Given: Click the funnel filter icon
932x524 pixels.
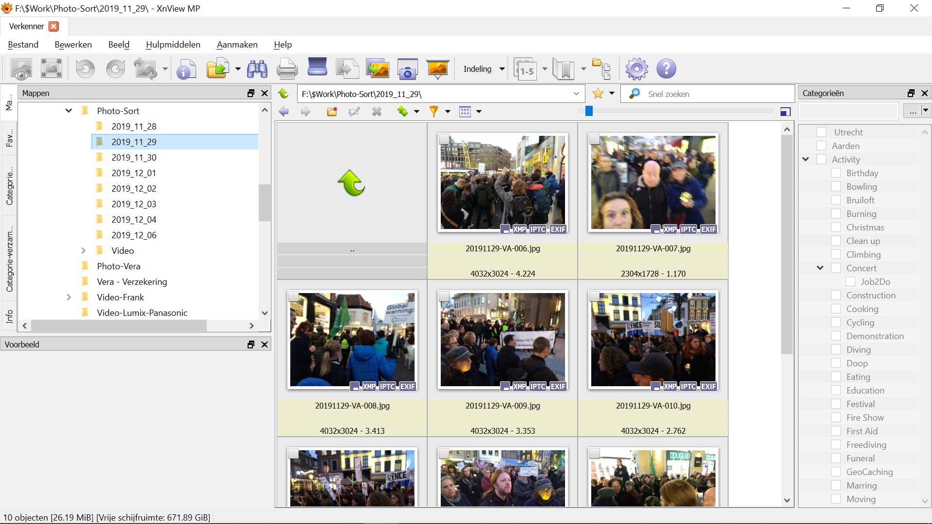Looking at the screenshot, I should click(x=434, y=112).
